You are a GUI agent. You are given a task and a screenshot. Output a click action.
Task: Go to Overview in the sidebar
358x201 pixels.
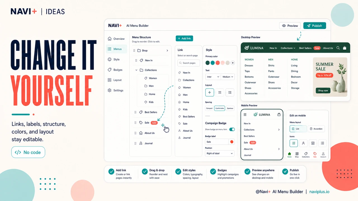pyautogui.click(x=116, y=39)
